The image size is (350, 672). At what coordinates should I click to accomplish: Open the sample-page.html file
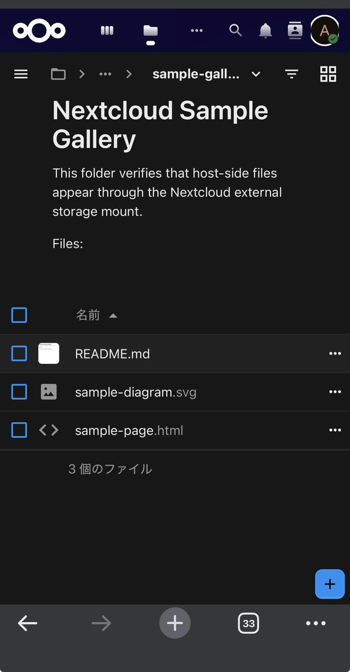pos(129,431)
